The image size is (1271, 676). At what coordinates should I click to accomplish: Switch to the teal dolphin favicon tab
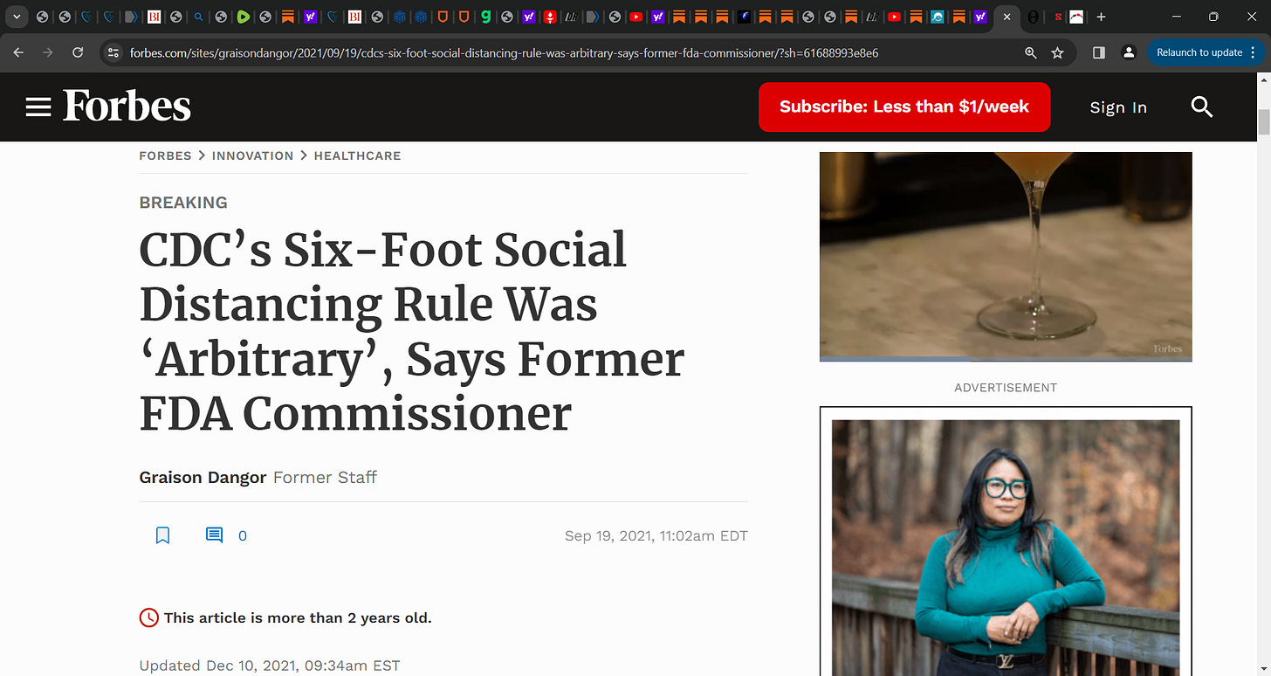click(937, 17)
